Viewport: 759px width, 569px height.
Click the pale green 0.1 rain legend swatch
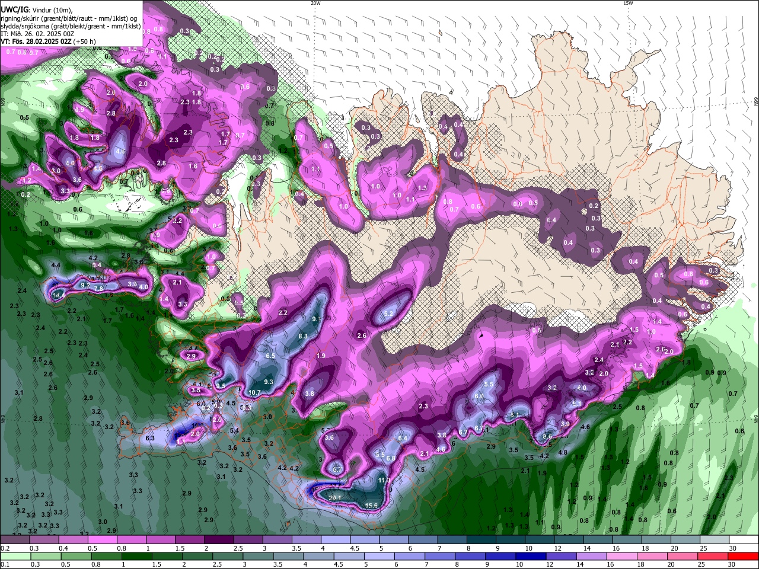[16, 556]
